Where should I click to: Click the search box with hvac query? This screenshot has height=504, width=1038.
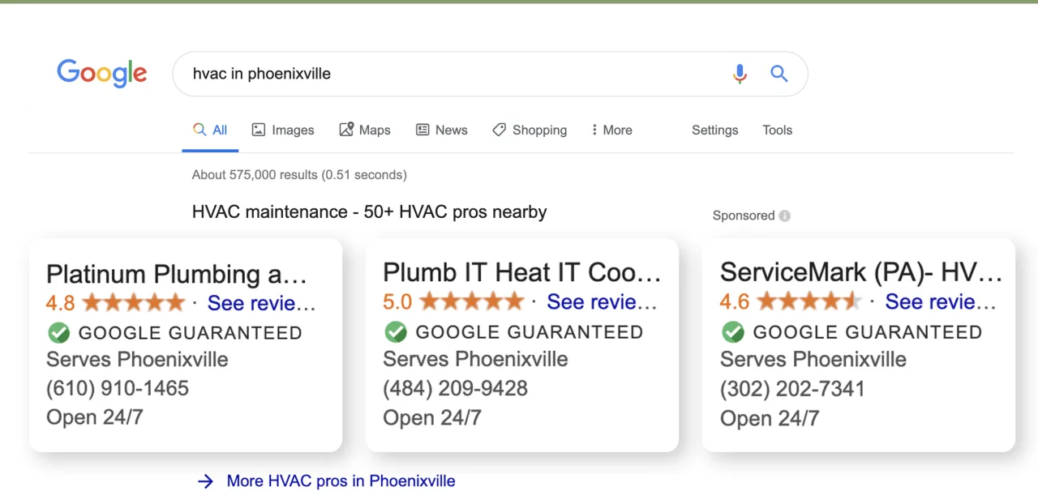point(454,74)
